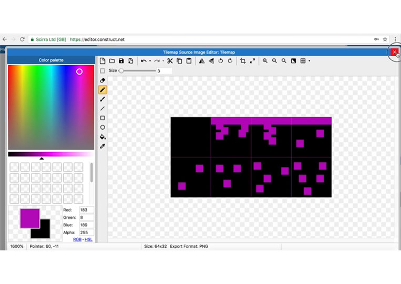The image size is (401, 284).
Task: Rotate the image counter-clockwise
Action: coord(220,61)
